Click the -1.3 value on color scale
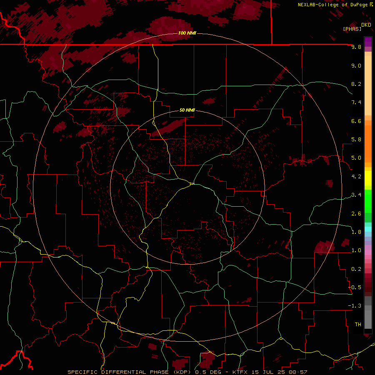 click(355, 306)
